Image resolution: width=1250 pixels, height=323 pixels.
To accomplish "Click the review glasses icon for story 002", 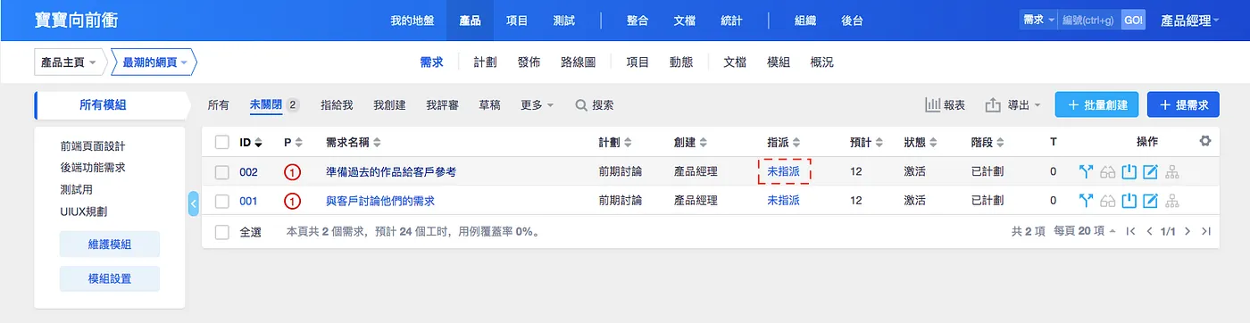I will (x=1108, y=172).
